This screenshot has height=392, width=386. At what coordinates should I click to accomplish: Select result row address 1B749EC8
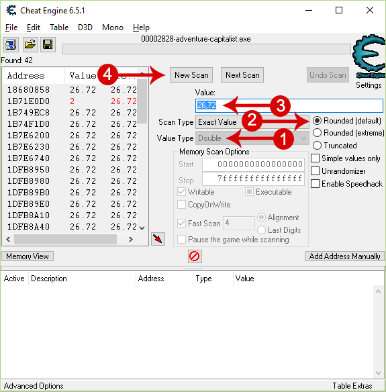tap(70, 113)
